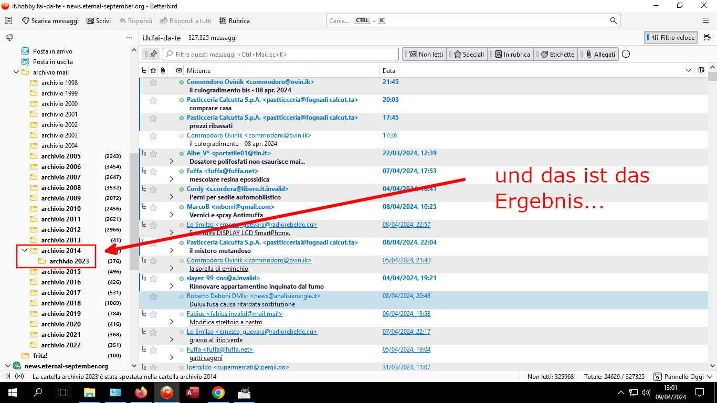This screenshot has height=403, width=717.
Task: Click the hamburger application menu icon
Action: 706,20
